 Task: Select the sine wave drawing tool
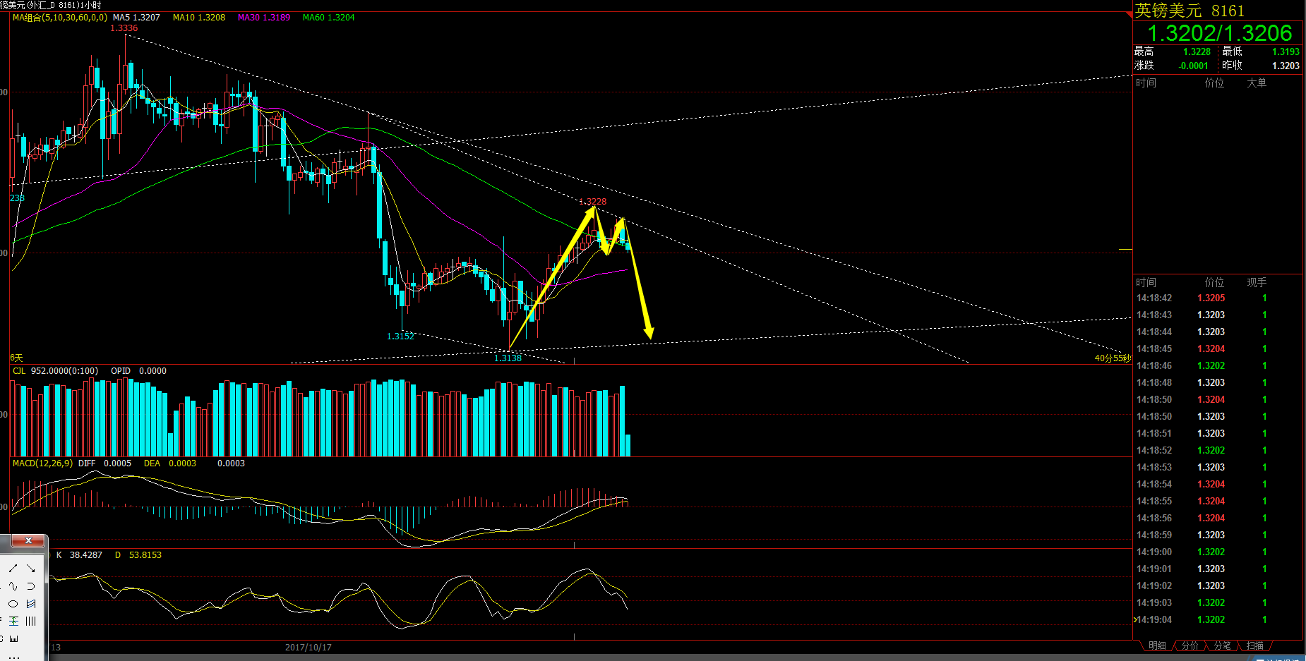(13, 586)
